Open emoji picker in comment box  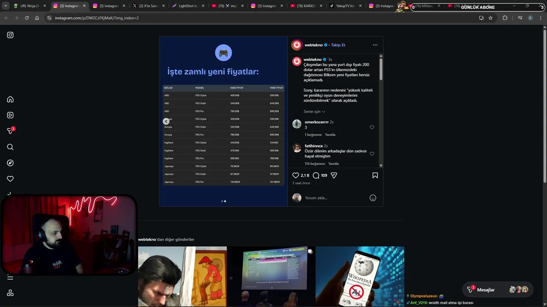(373, 198)
